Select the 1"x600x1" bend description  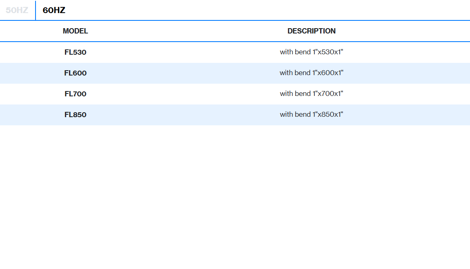[312, 73]
